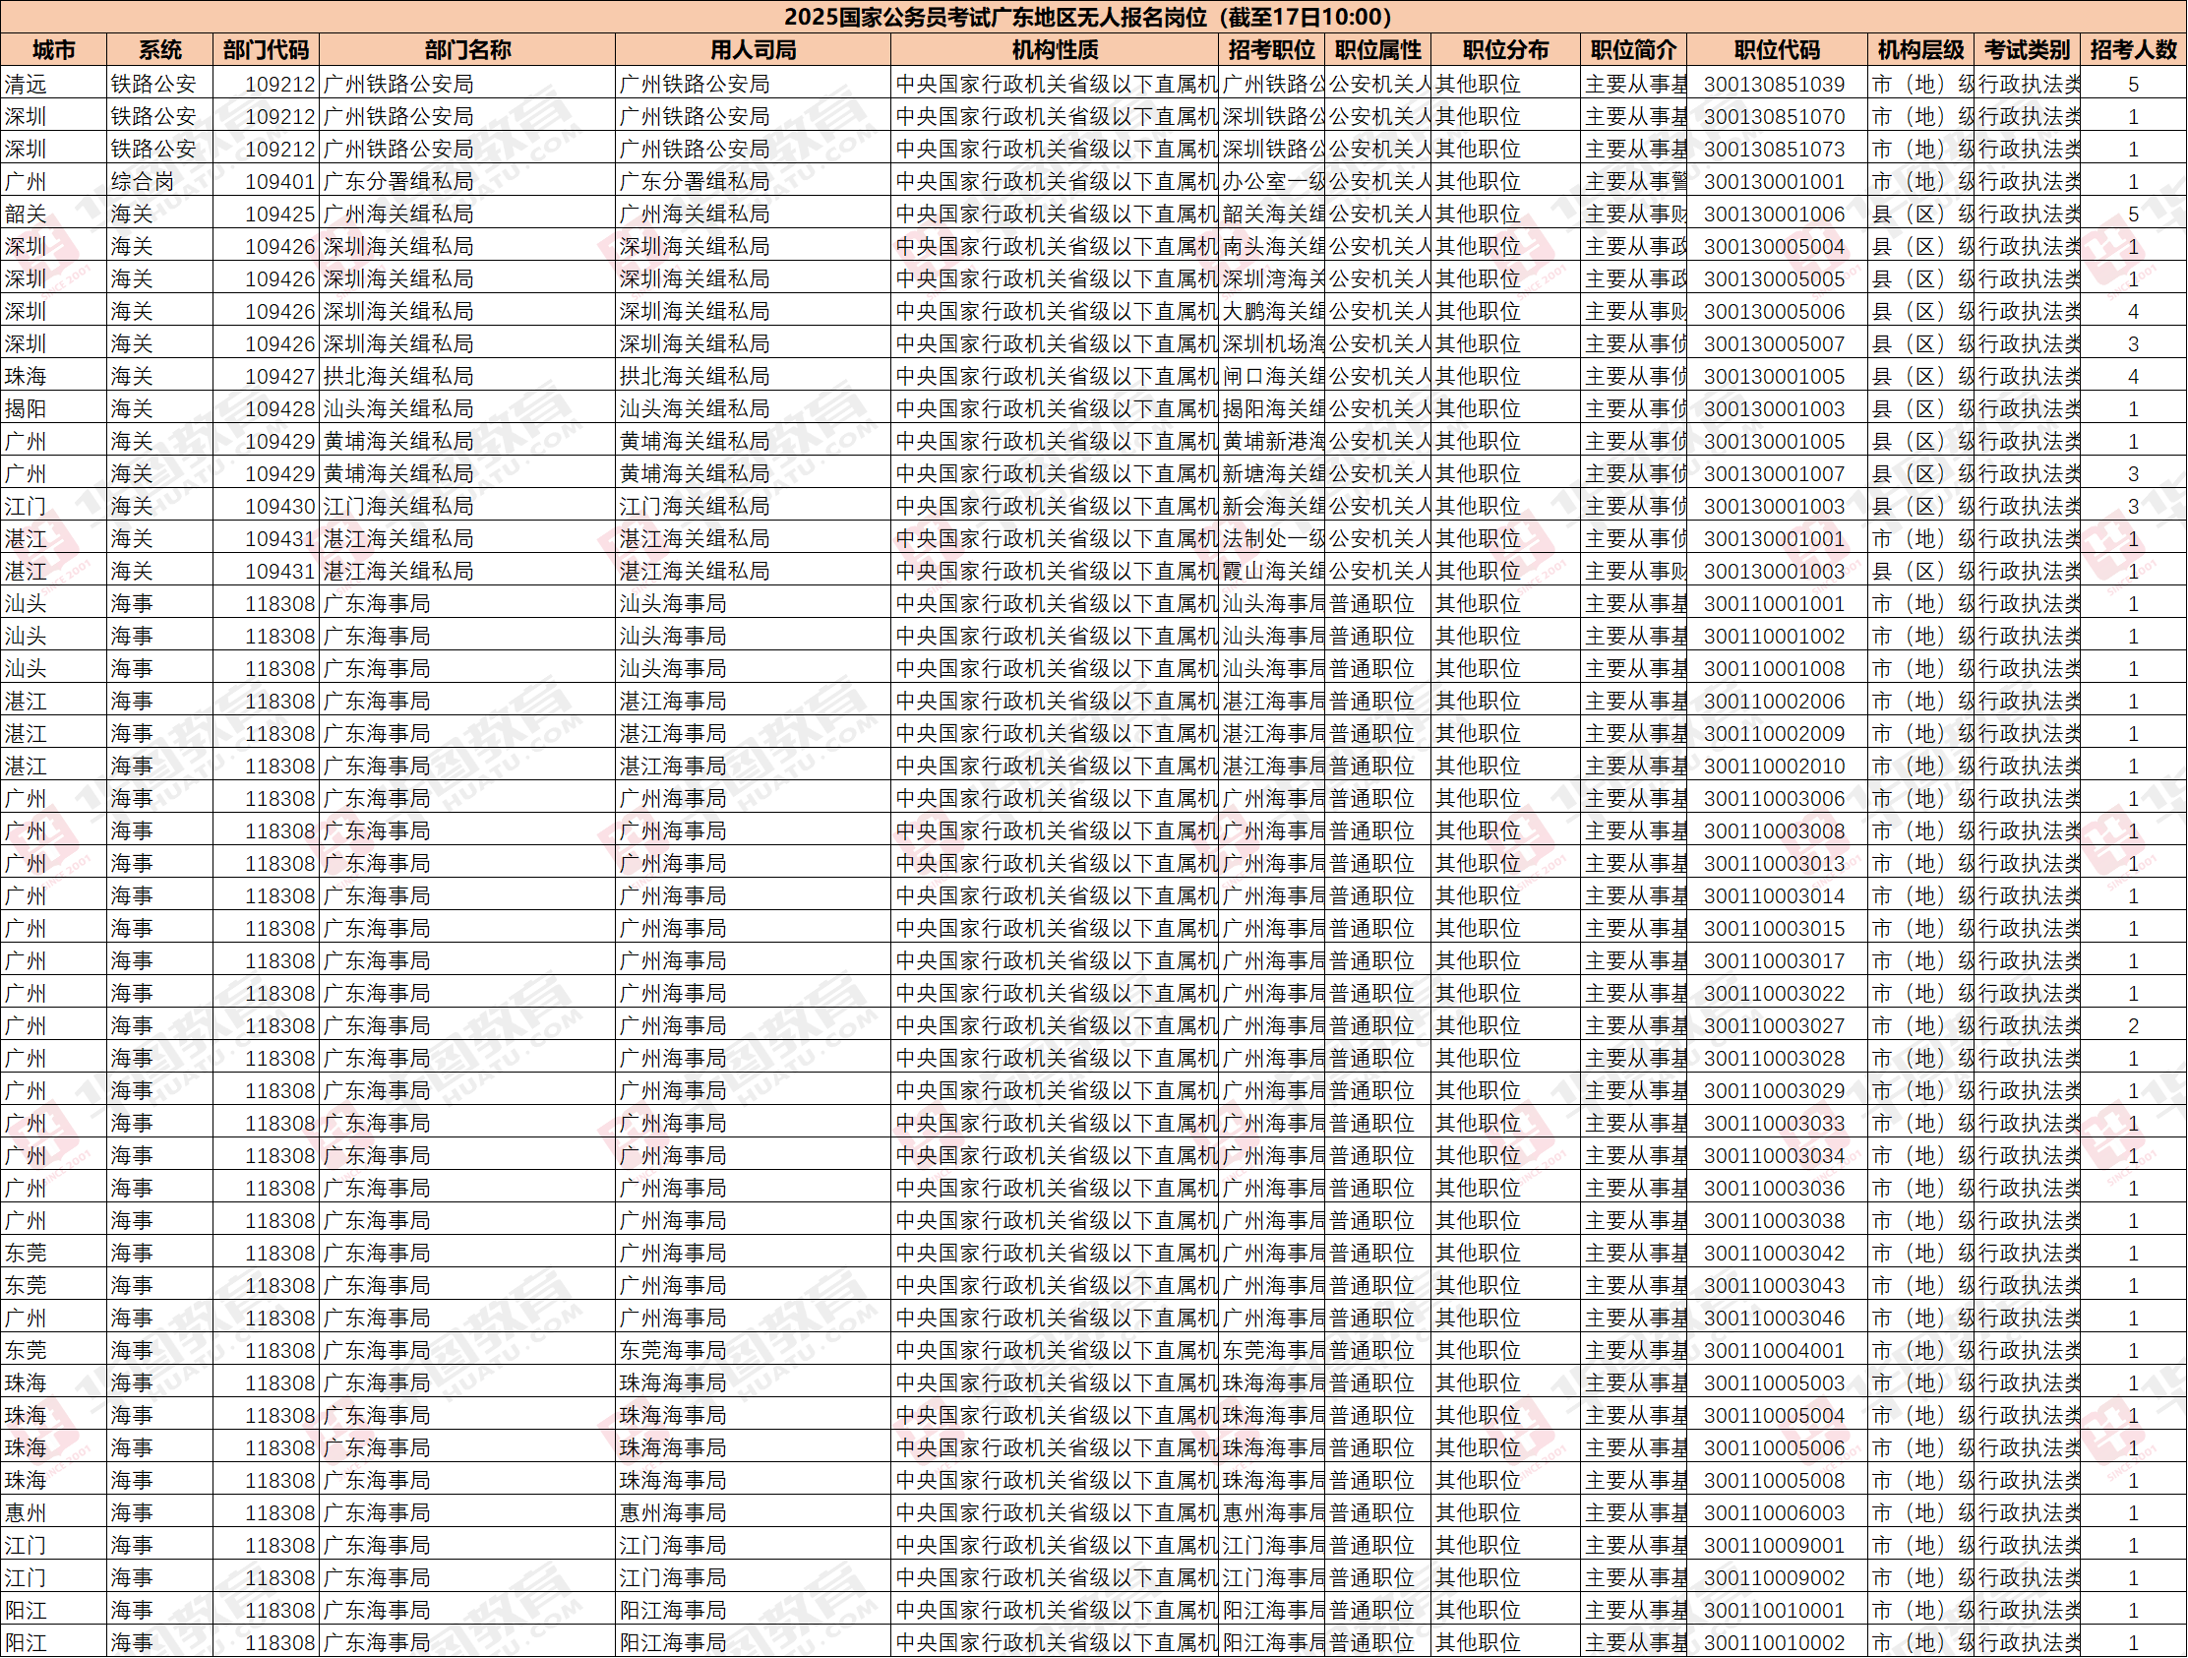Click the 部门名称 column header
2188x1658 pixels.
tap(468, 50)
